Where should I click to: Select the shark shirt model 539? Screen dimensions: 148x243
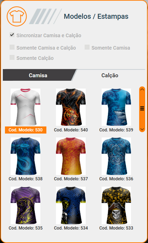(116, 107)
